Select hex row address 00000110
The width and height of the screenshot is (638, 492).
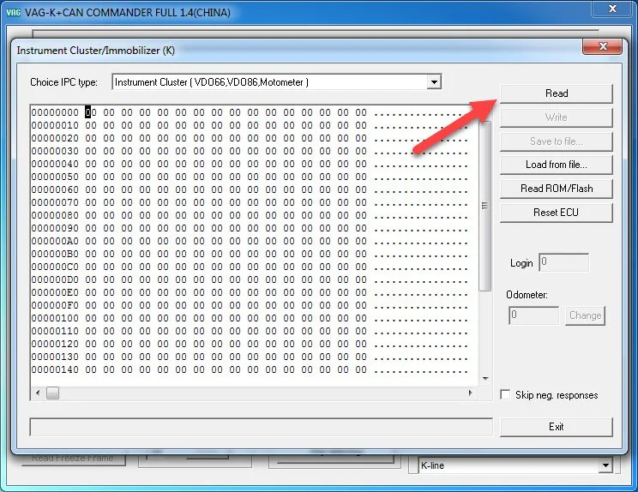(55, 331)
